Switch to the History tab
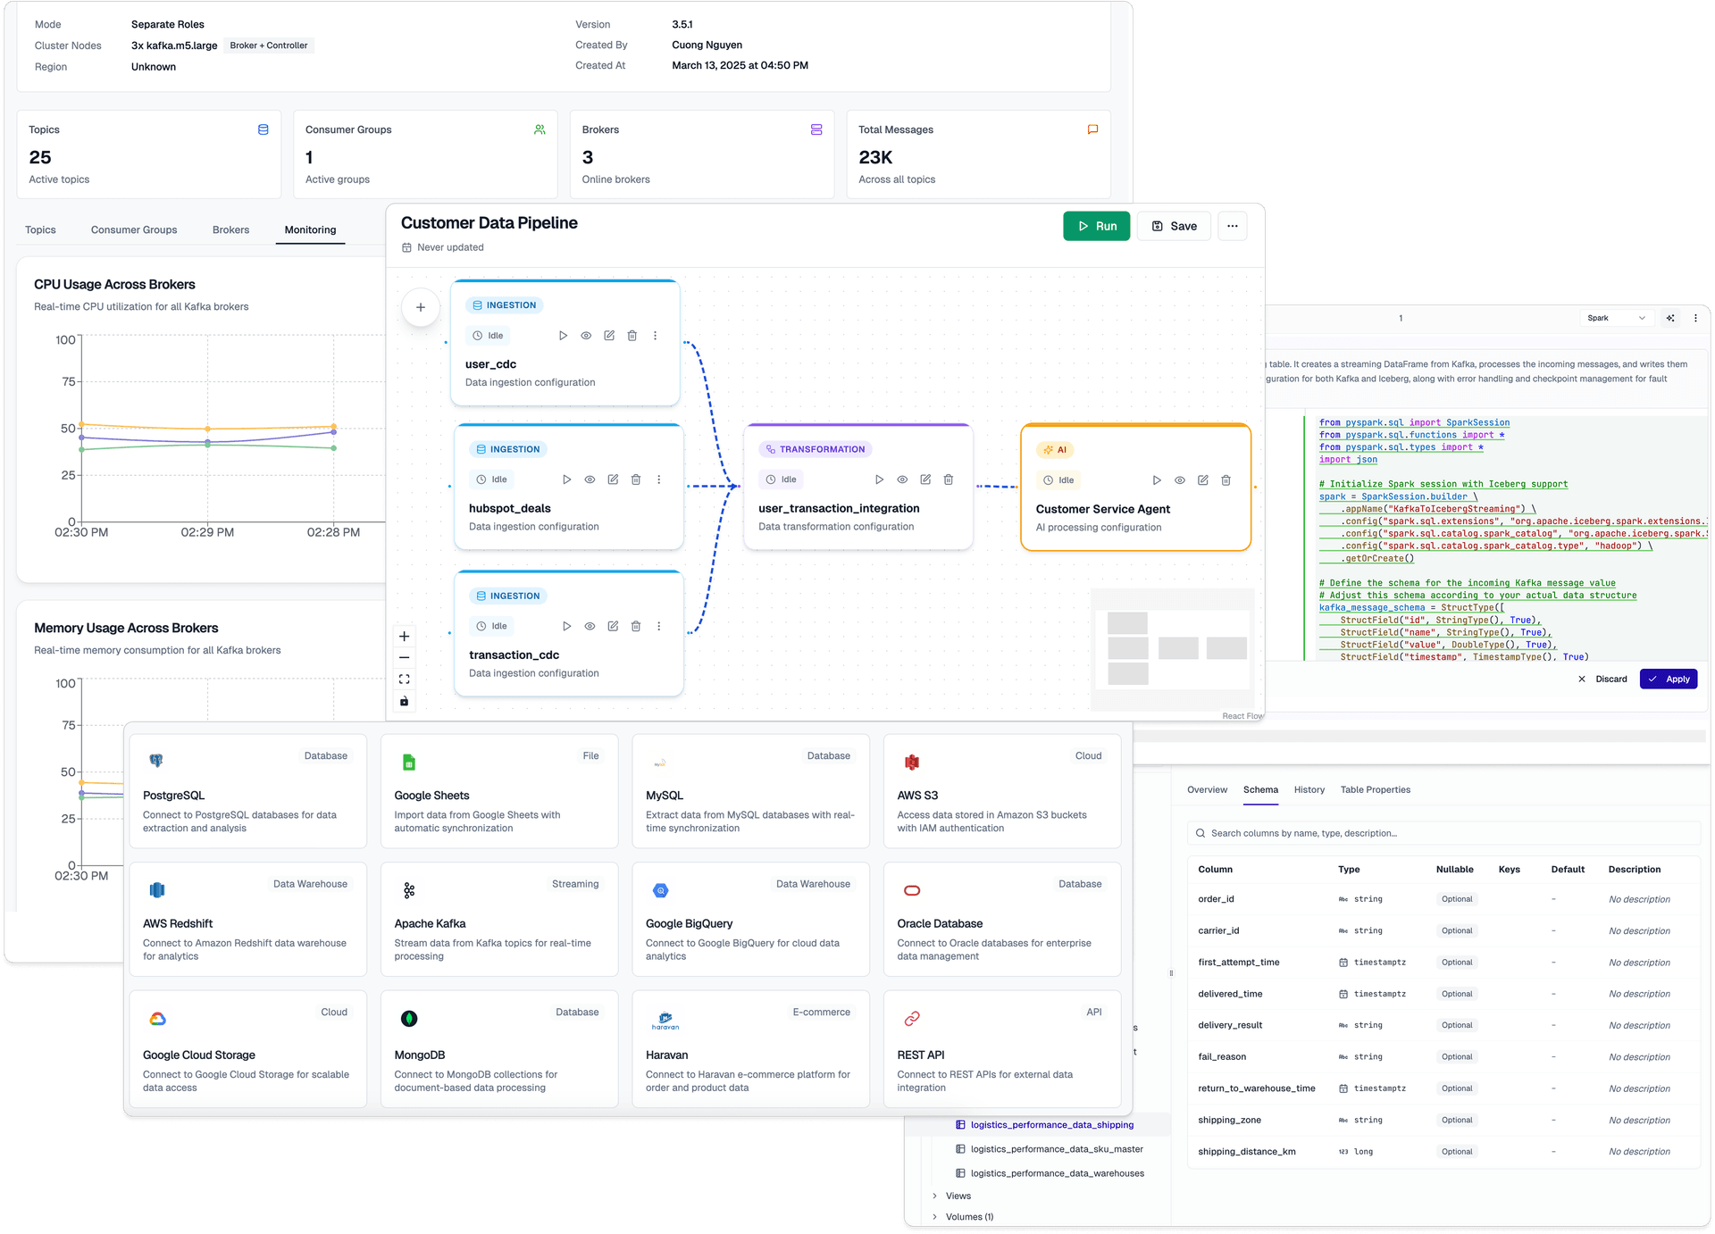 [1309, 789]
